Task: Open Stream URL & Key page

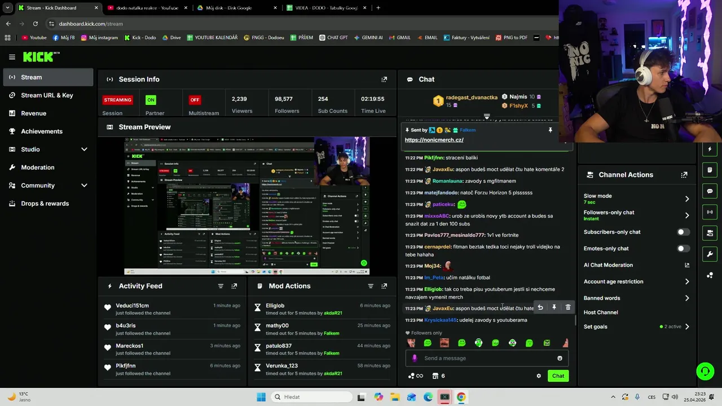Action: [x=47, y=95]
